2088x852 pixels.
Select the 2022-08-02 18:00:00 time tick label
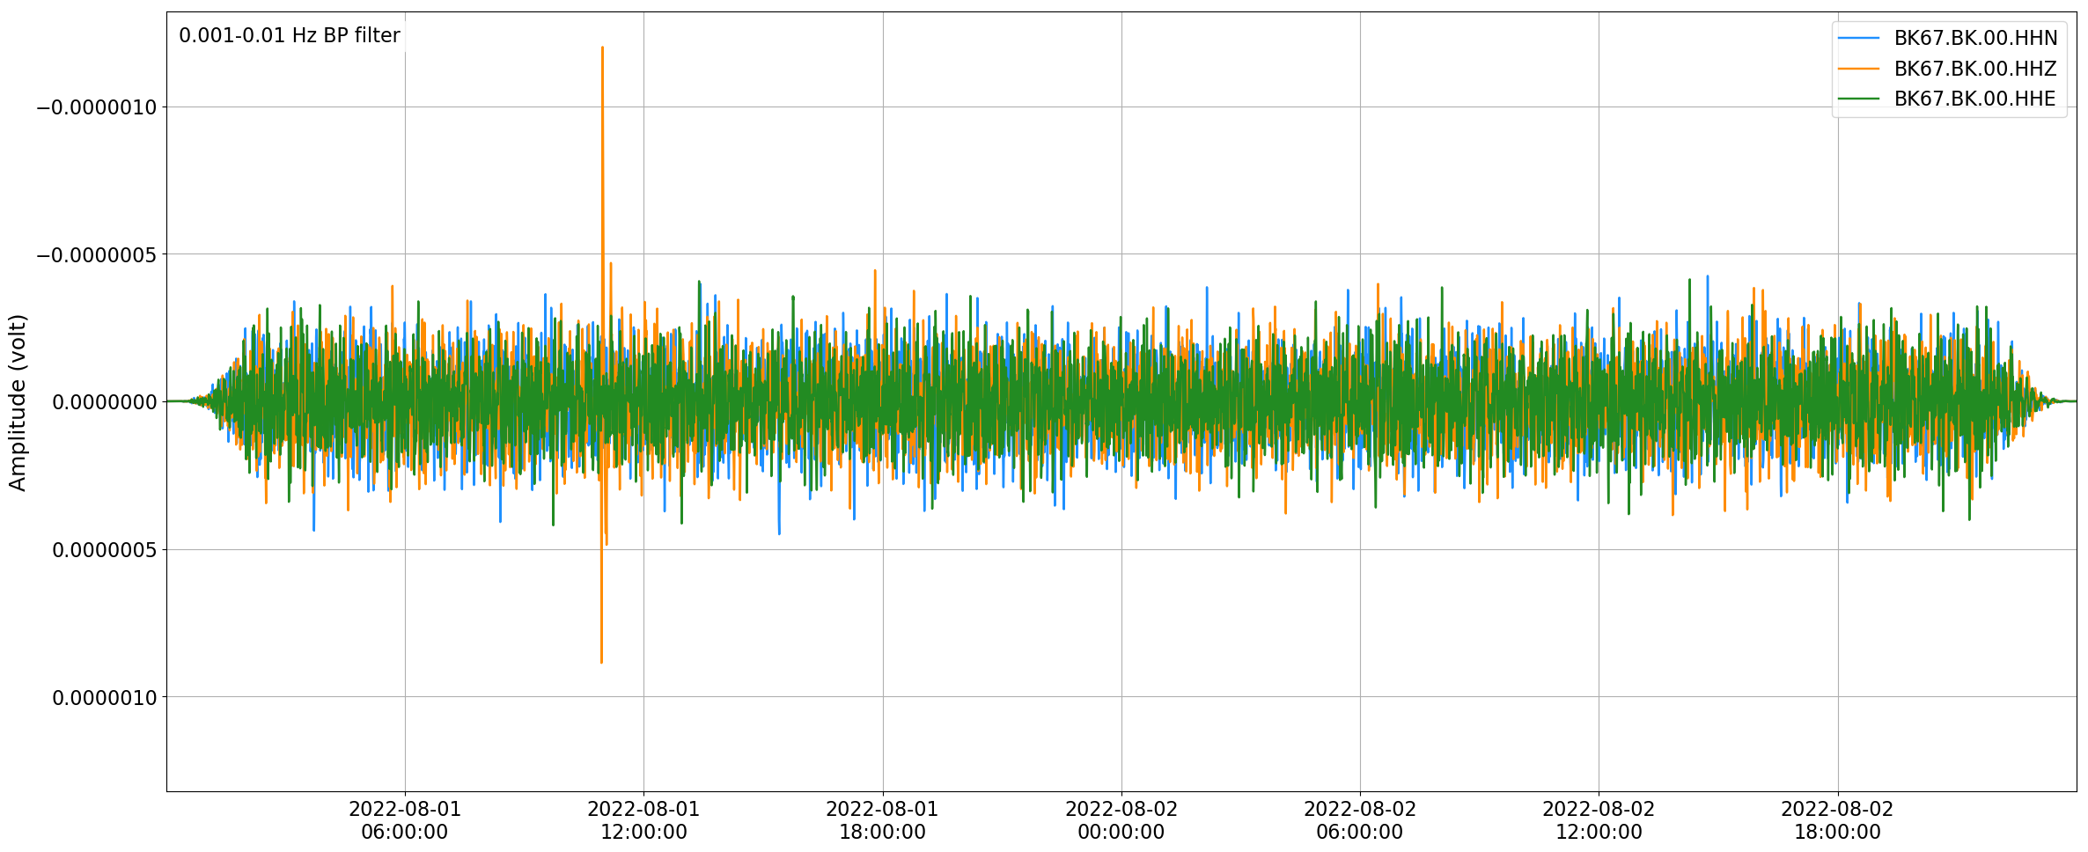coord(1838,820)
